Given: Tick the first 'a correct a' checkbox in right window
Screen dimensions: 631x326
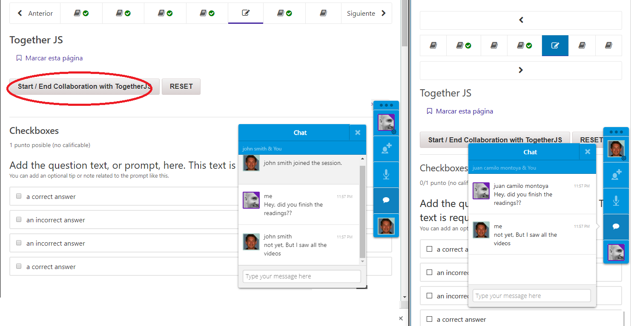Looking at the screenshot, I should 429,249.
